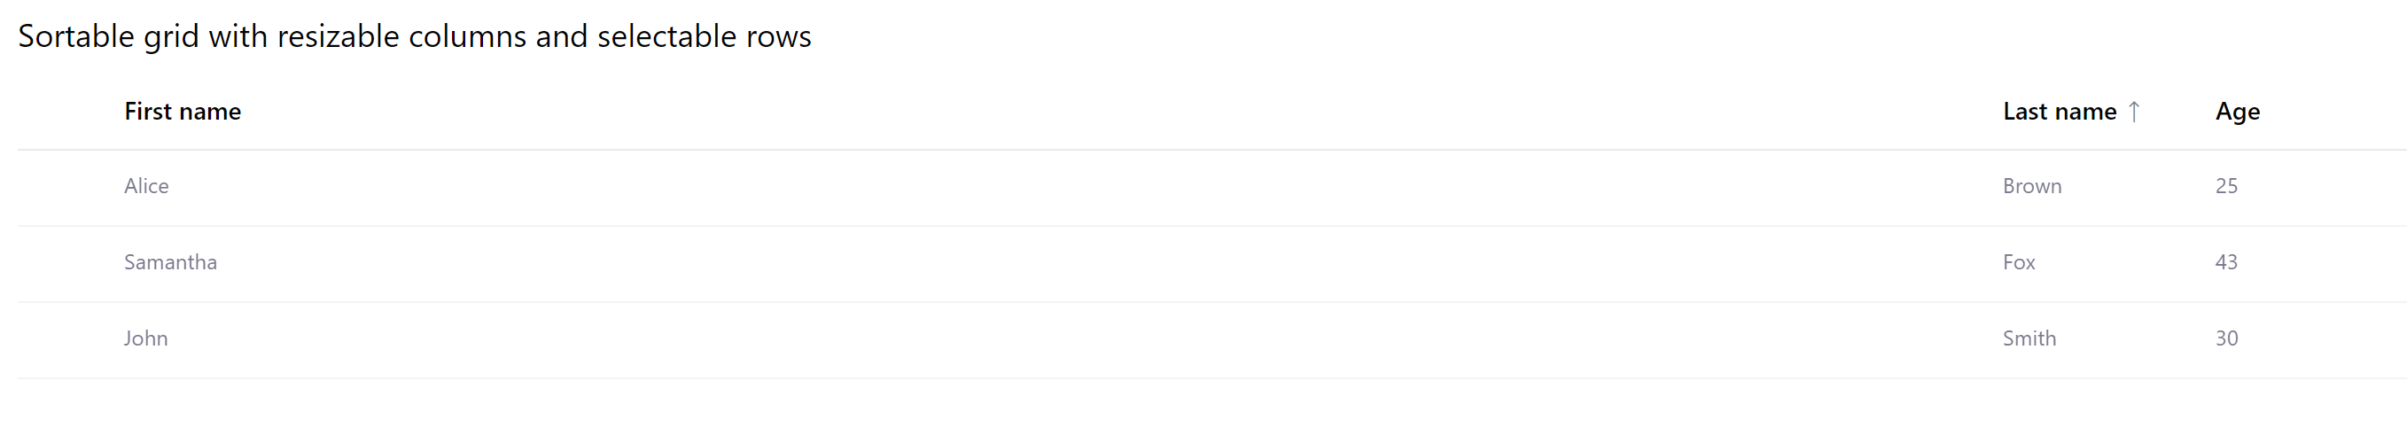Sort the grid by First name

(x=183, y=113)
